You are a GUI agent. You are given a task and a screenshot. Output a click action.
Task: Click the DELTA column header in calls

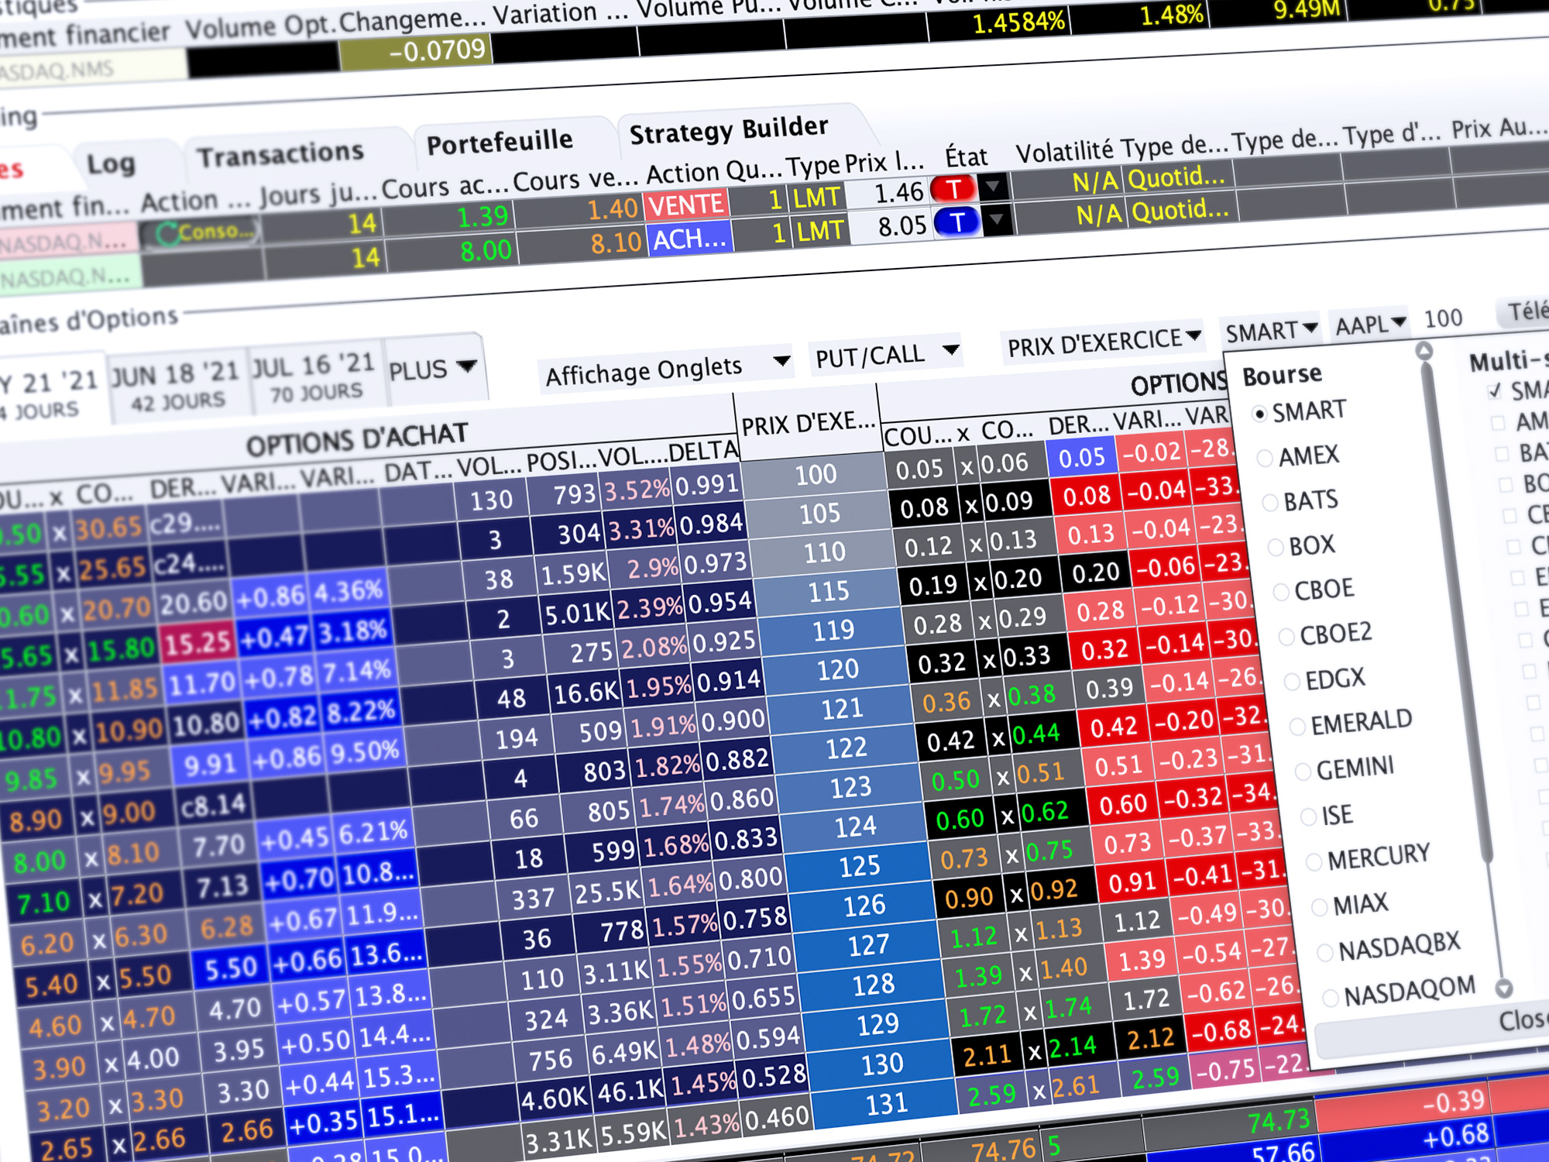click(702, 452)
